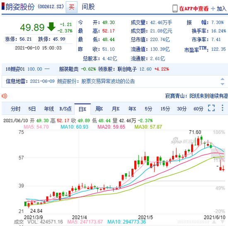The width and height of the screenshot is (228, 226).
Task: Switch to 5分 chart tab
Action: point(148,109)
